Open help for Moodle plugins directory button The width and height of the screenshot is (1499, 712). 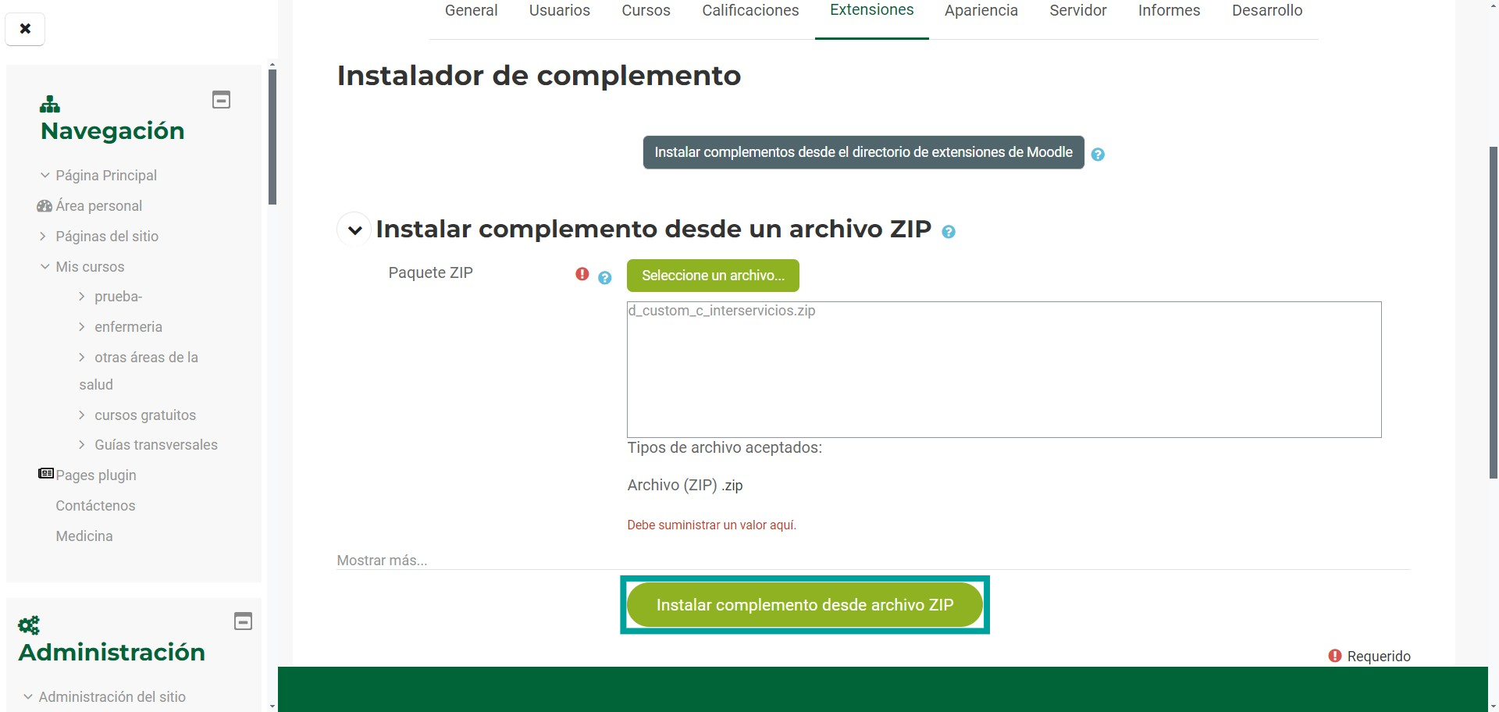click(x=1098, y=155)
